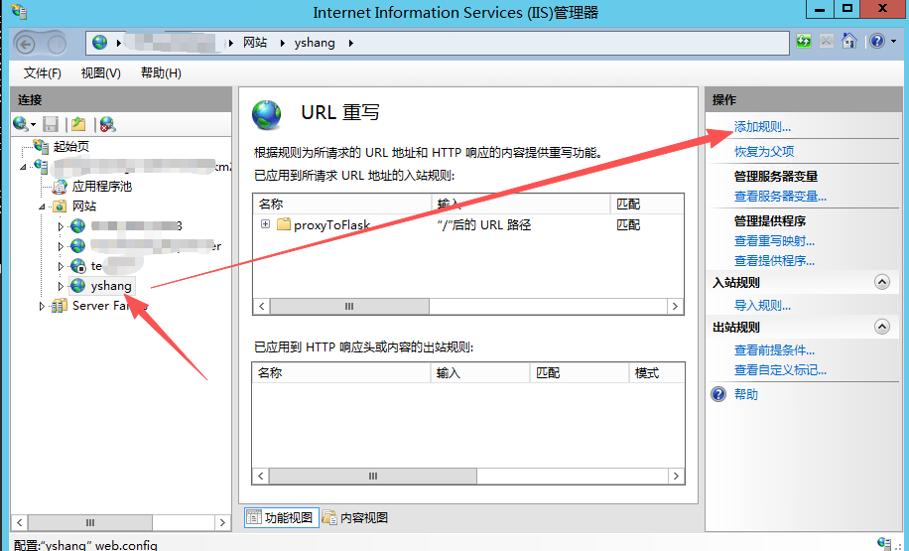Collapse the 网站 sites tree node

tap(42, 207)
